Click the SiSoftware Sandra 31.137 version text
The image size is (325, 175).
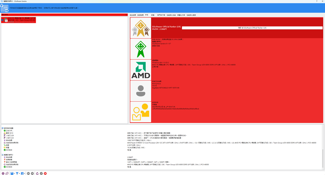click(x=162, y=44)
